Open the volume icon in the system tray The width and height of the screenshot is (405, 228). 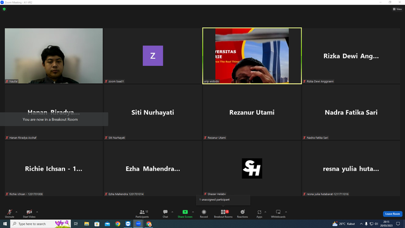pyautogui.click(x=377, y=224)
